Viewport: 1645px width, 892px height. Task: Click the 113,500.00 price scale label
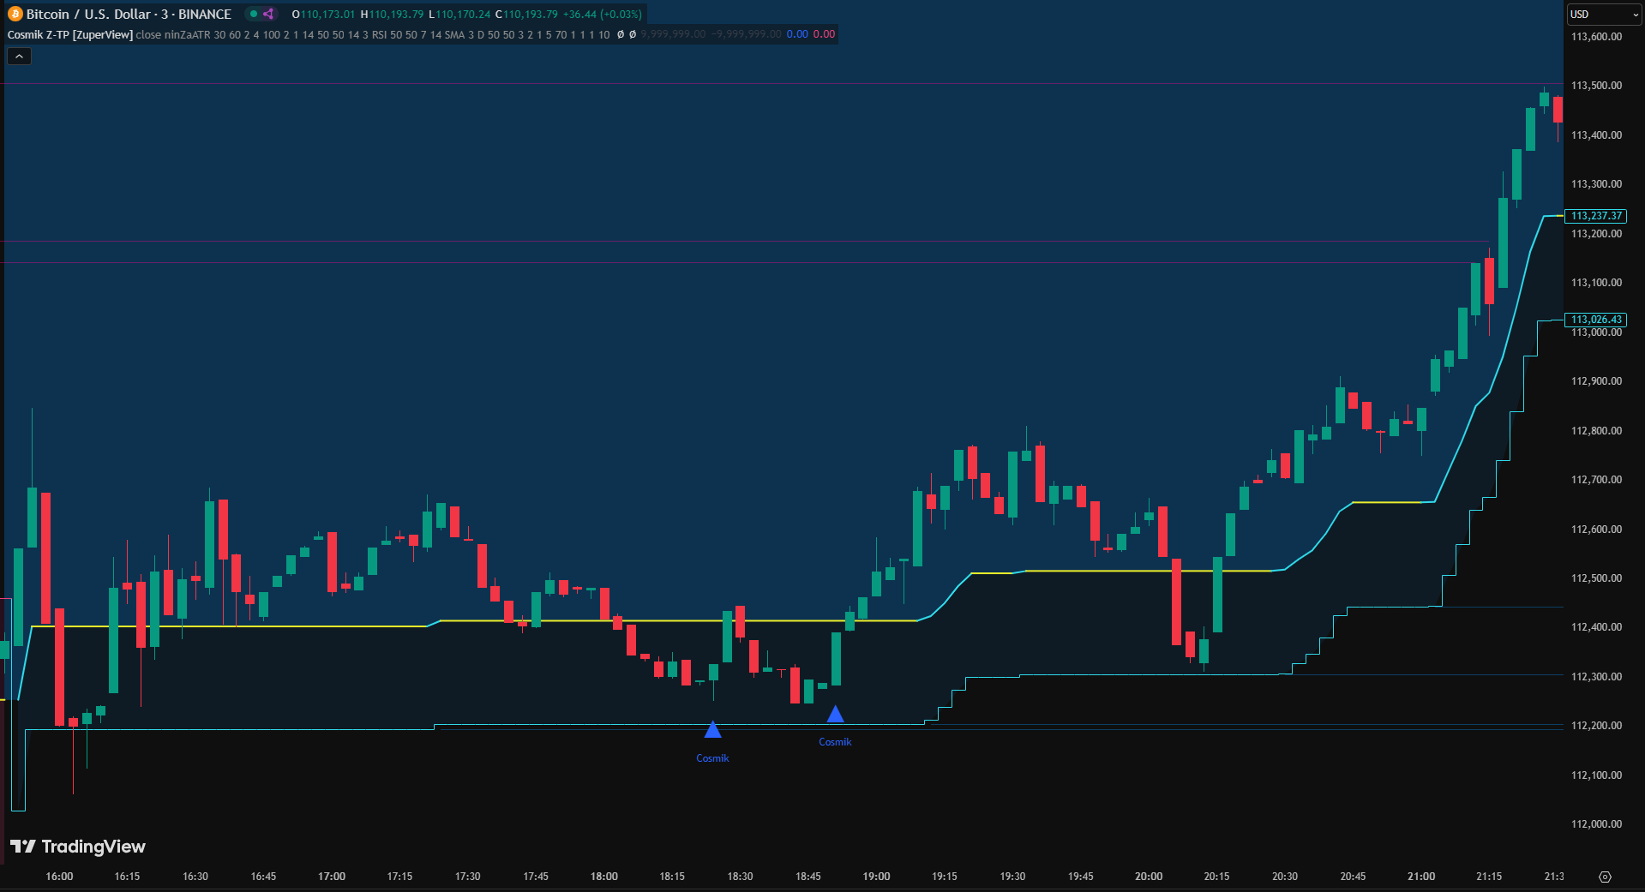[1595, 86]
